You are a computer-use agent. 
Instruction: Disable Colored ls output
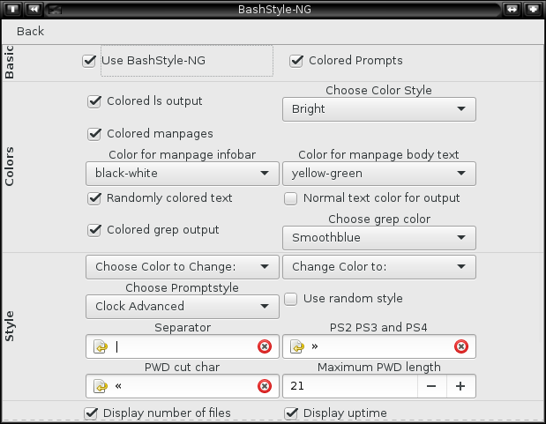coord(94,101)
